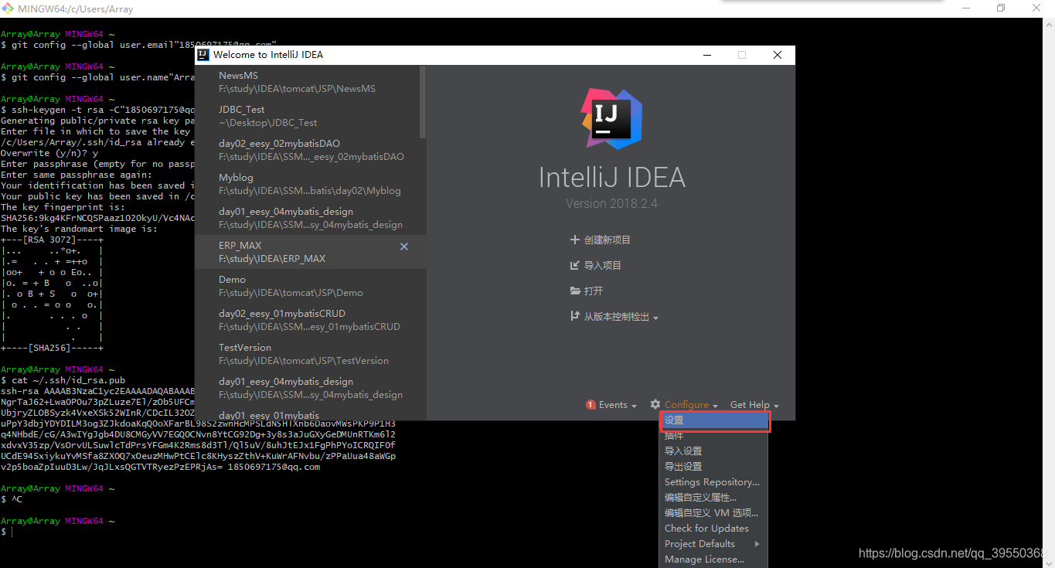The width and height of the screenshot is (1055, 568).
Task: Select 设置 in the Configure menu
Action: (714, 420)
